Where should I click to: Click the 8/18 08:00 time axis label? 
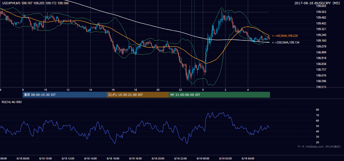pyautogui.click(x=23, y=158)
